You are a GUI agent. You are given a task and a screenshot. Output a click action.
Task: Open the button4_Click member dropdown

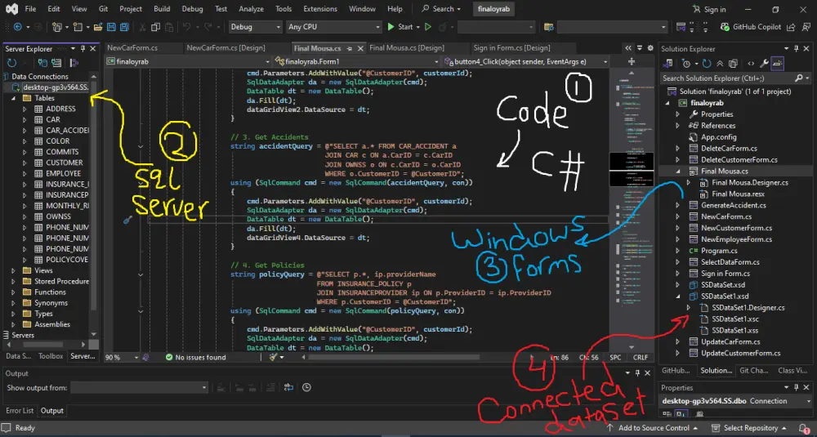525,61
